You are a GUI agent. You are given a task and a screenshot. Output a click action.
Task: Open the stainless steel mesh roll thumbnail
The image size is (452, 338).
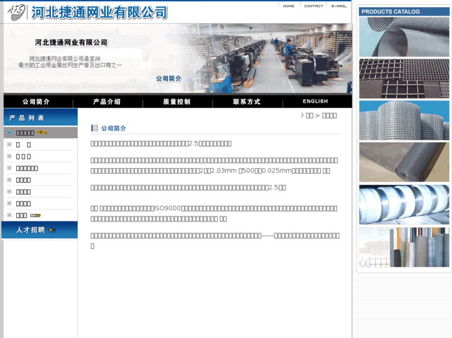404,37
